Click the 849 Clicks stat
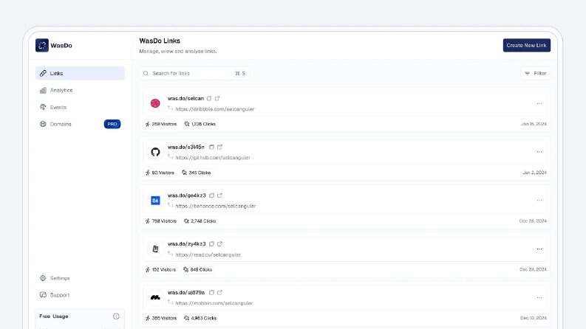The height and width of the screenshot is (329, 586). coord(197,270)
